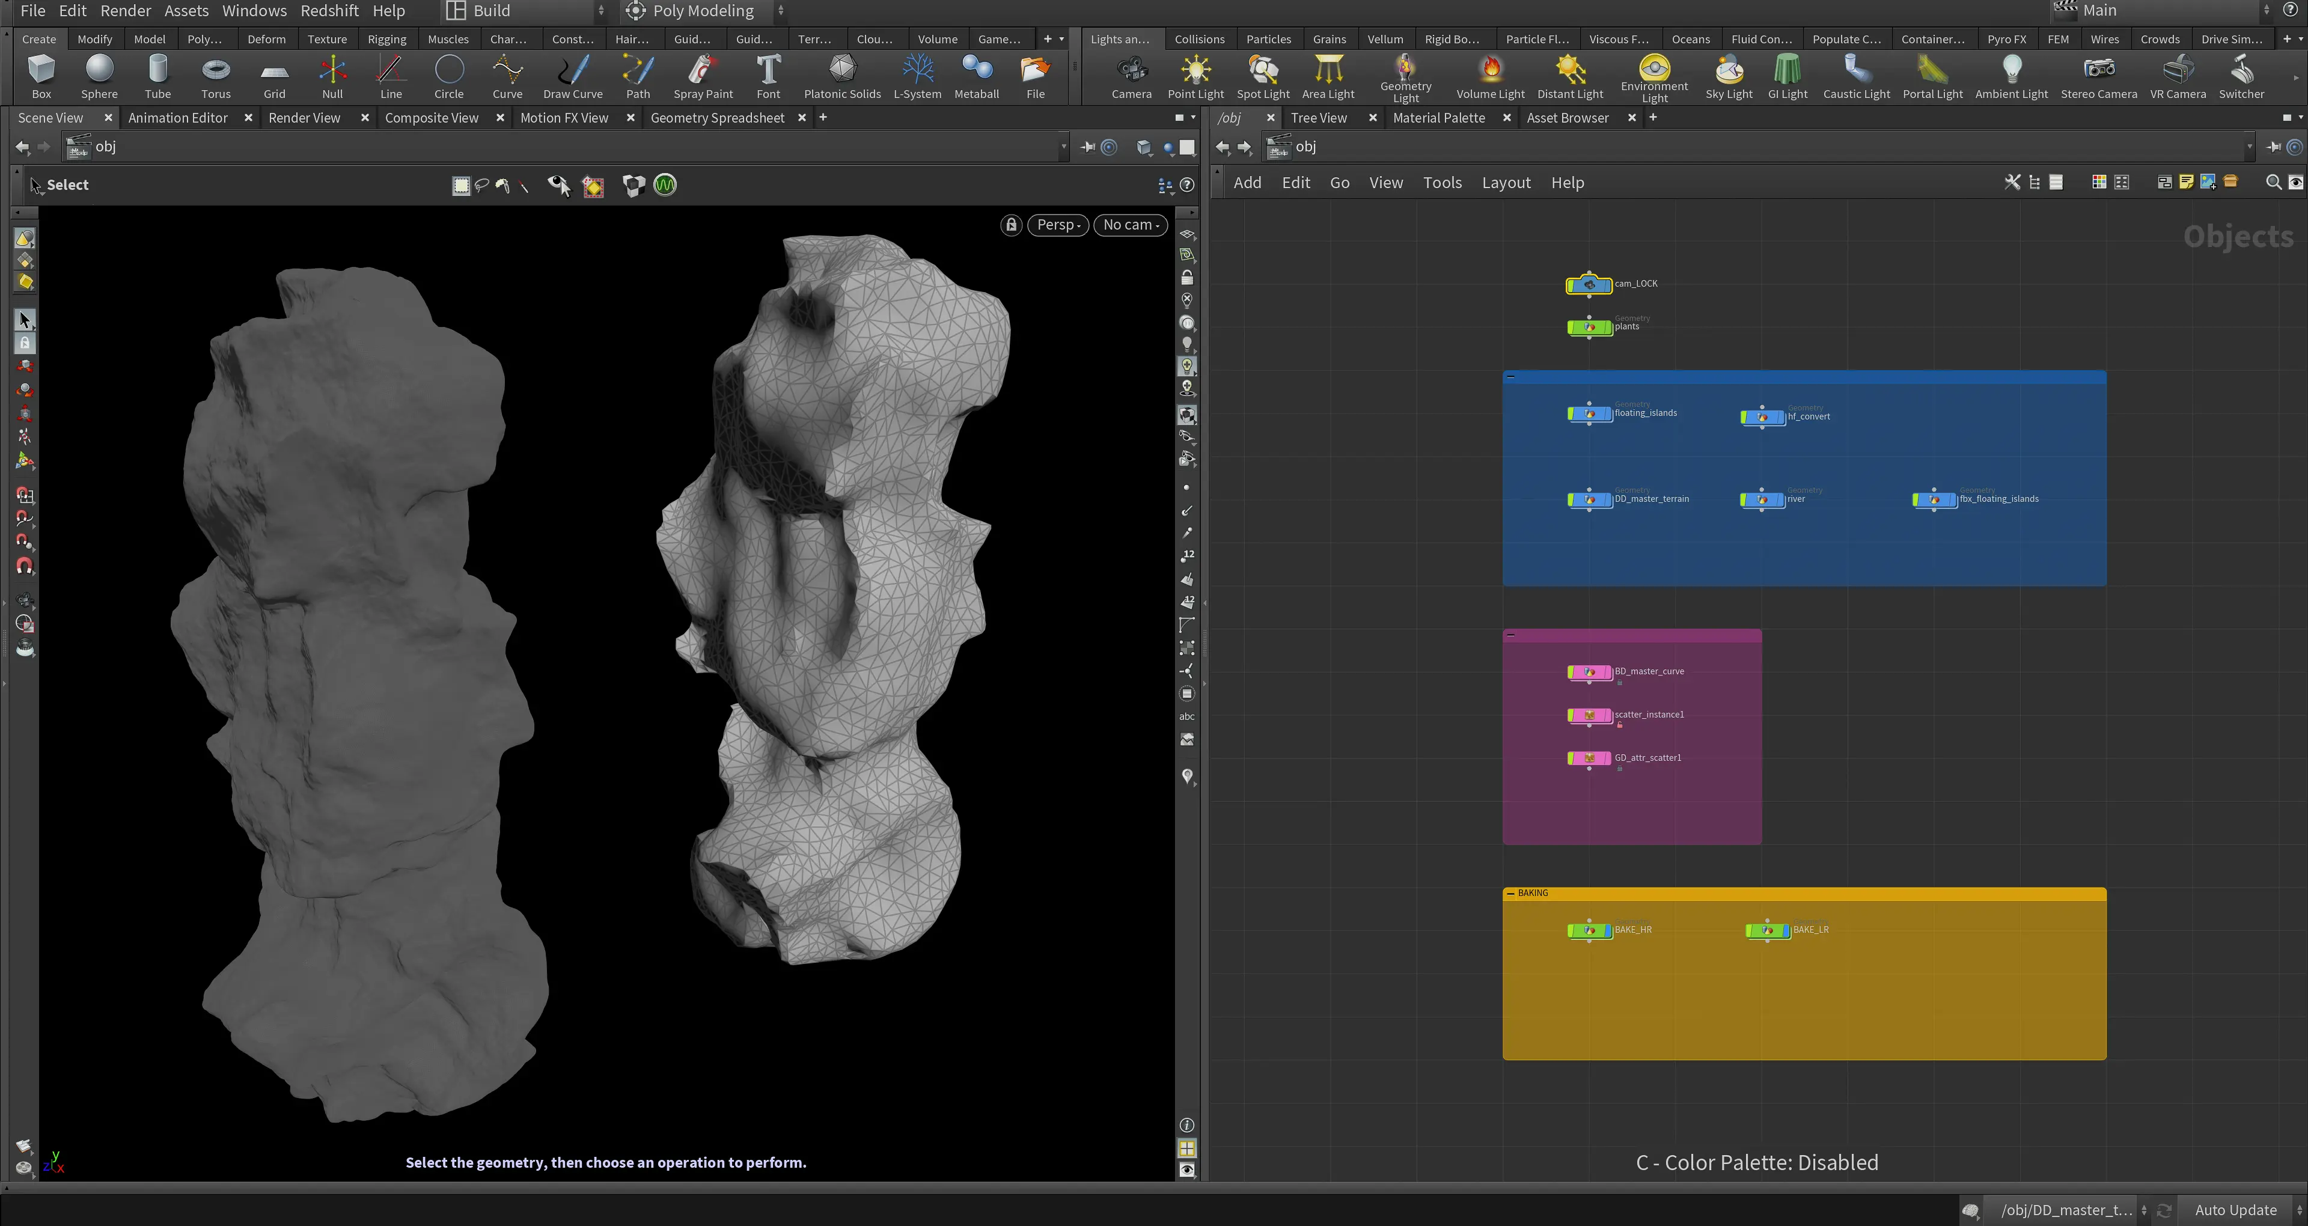Image resolution: width=2308 pixels, height=1226 pixels.
Task: Toggle the viewport camera lock icon
Action: click(x=1010, y=225)
